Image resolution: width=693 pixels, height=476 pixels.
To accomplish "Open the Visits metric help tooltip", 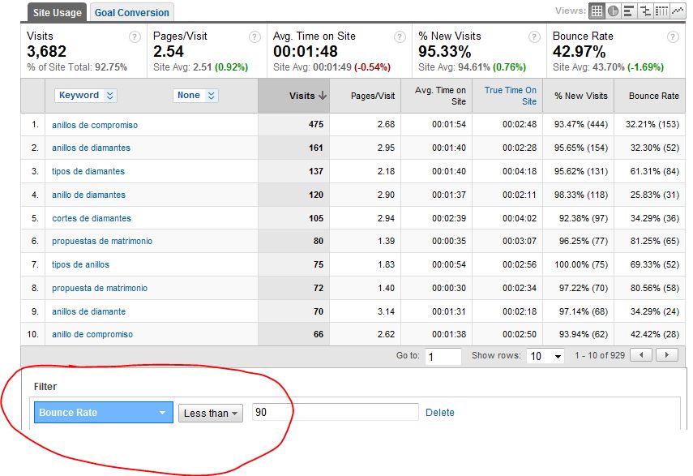I will [x=135, y=36].
